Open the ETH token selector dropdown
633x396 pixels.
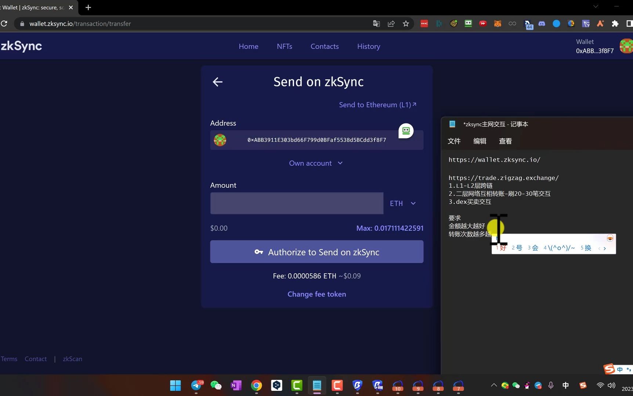(403, 203)
